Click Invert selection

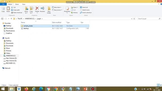[86, 13]
